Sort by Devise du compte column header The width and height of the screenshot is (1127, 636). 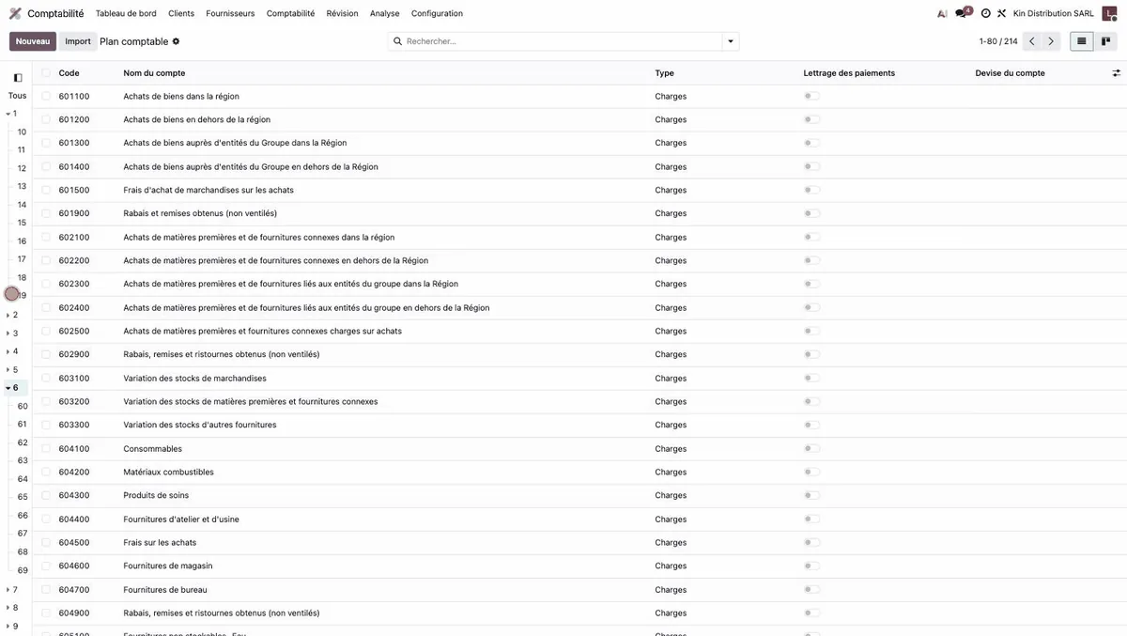coord(1010,73)
